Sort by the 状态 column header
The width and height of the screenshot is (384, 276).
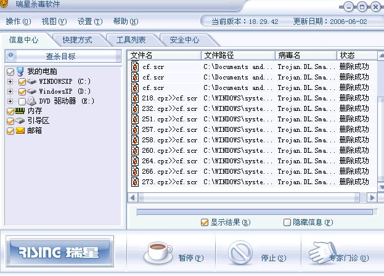(x=357, y=55)
